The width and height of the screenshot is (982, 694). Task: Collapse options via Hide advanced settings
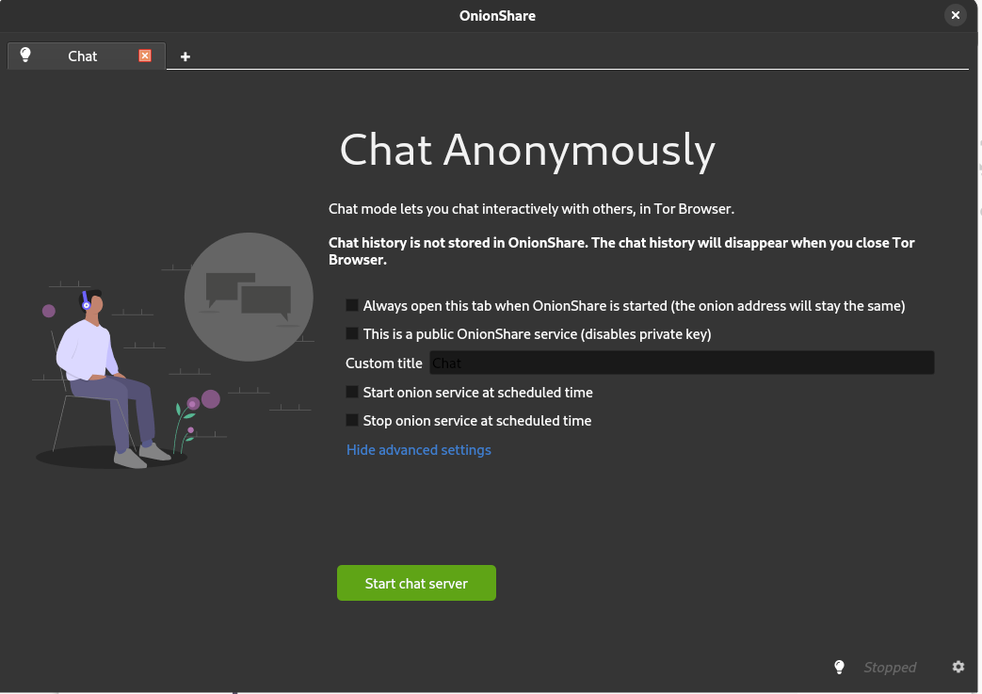pyautogui.click(x=418, y=450)
